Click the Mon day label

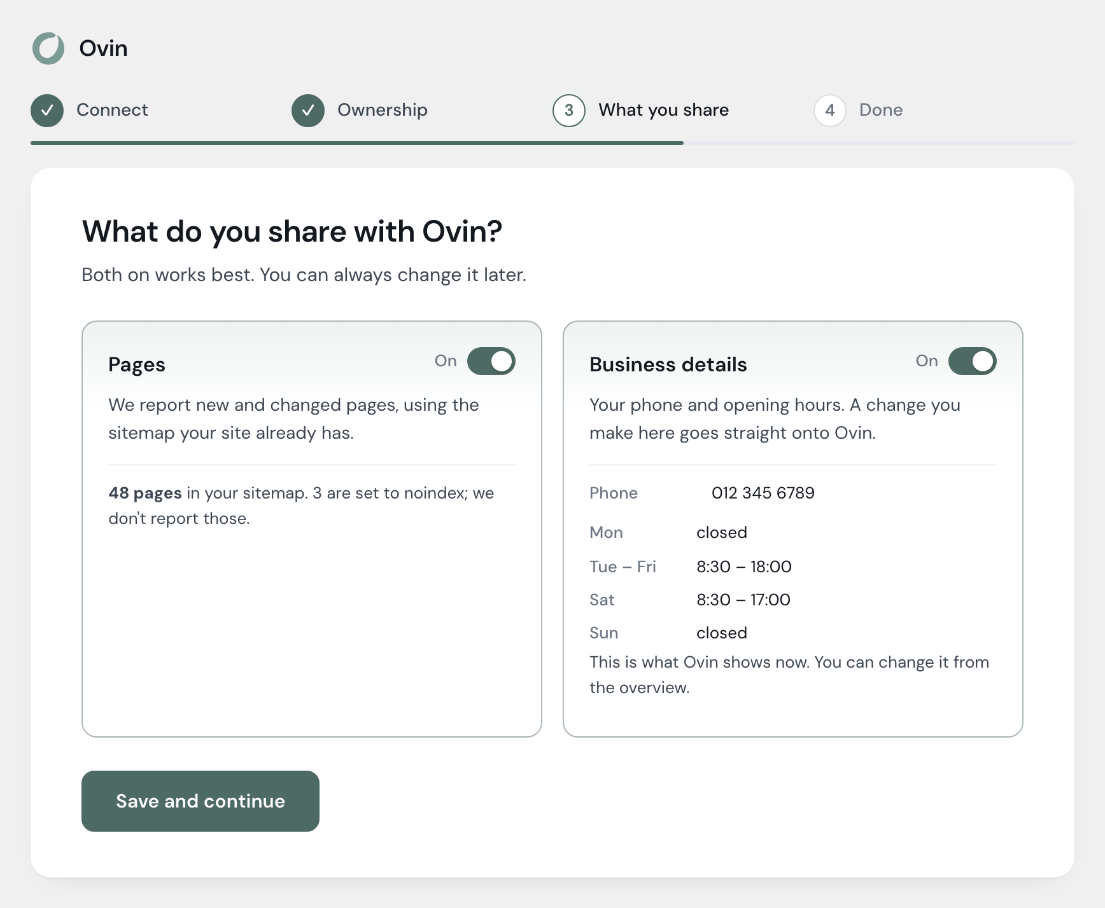606,532
